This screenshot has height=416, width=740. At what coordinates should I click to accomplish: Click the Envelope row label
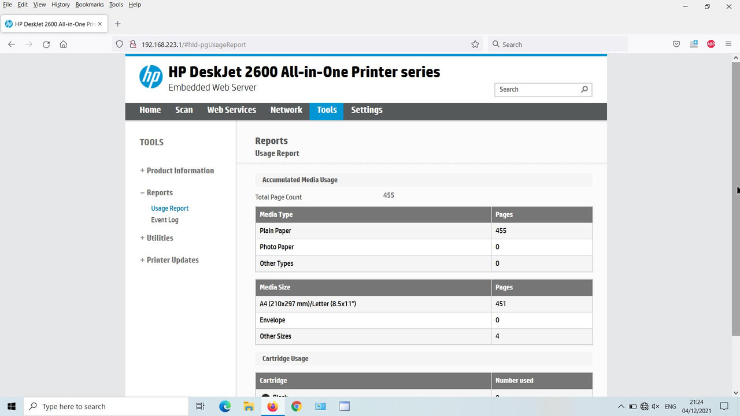272,320
